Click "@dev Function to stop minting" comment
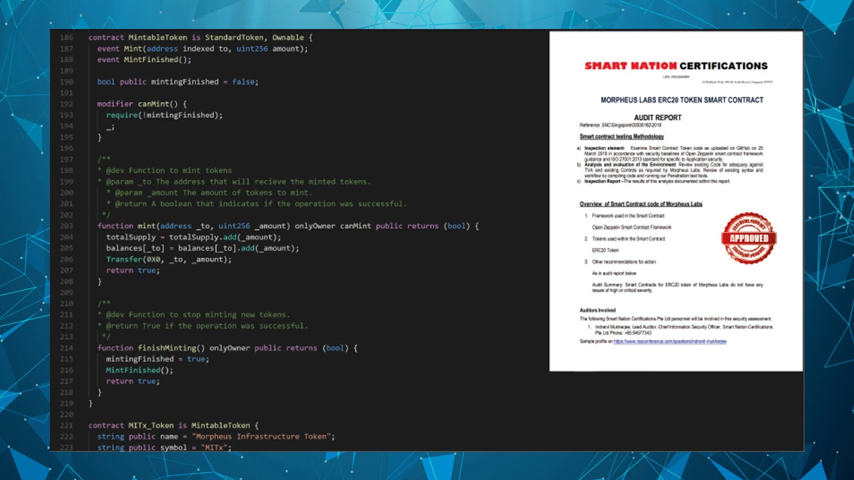The image size is (854, 480). [193, 315]
